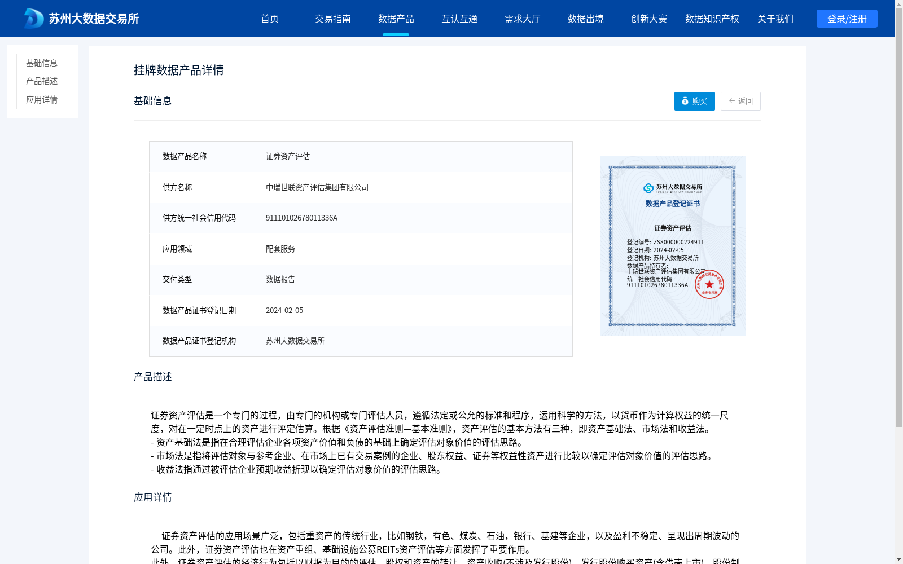The image size is (903, 564).
Task: Select the 配套服务 application field value
Action: 415,249
